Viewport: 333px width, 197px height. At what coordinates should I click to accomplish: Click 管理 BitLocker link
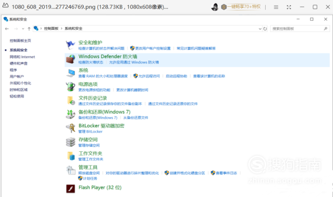click(90, 132)
